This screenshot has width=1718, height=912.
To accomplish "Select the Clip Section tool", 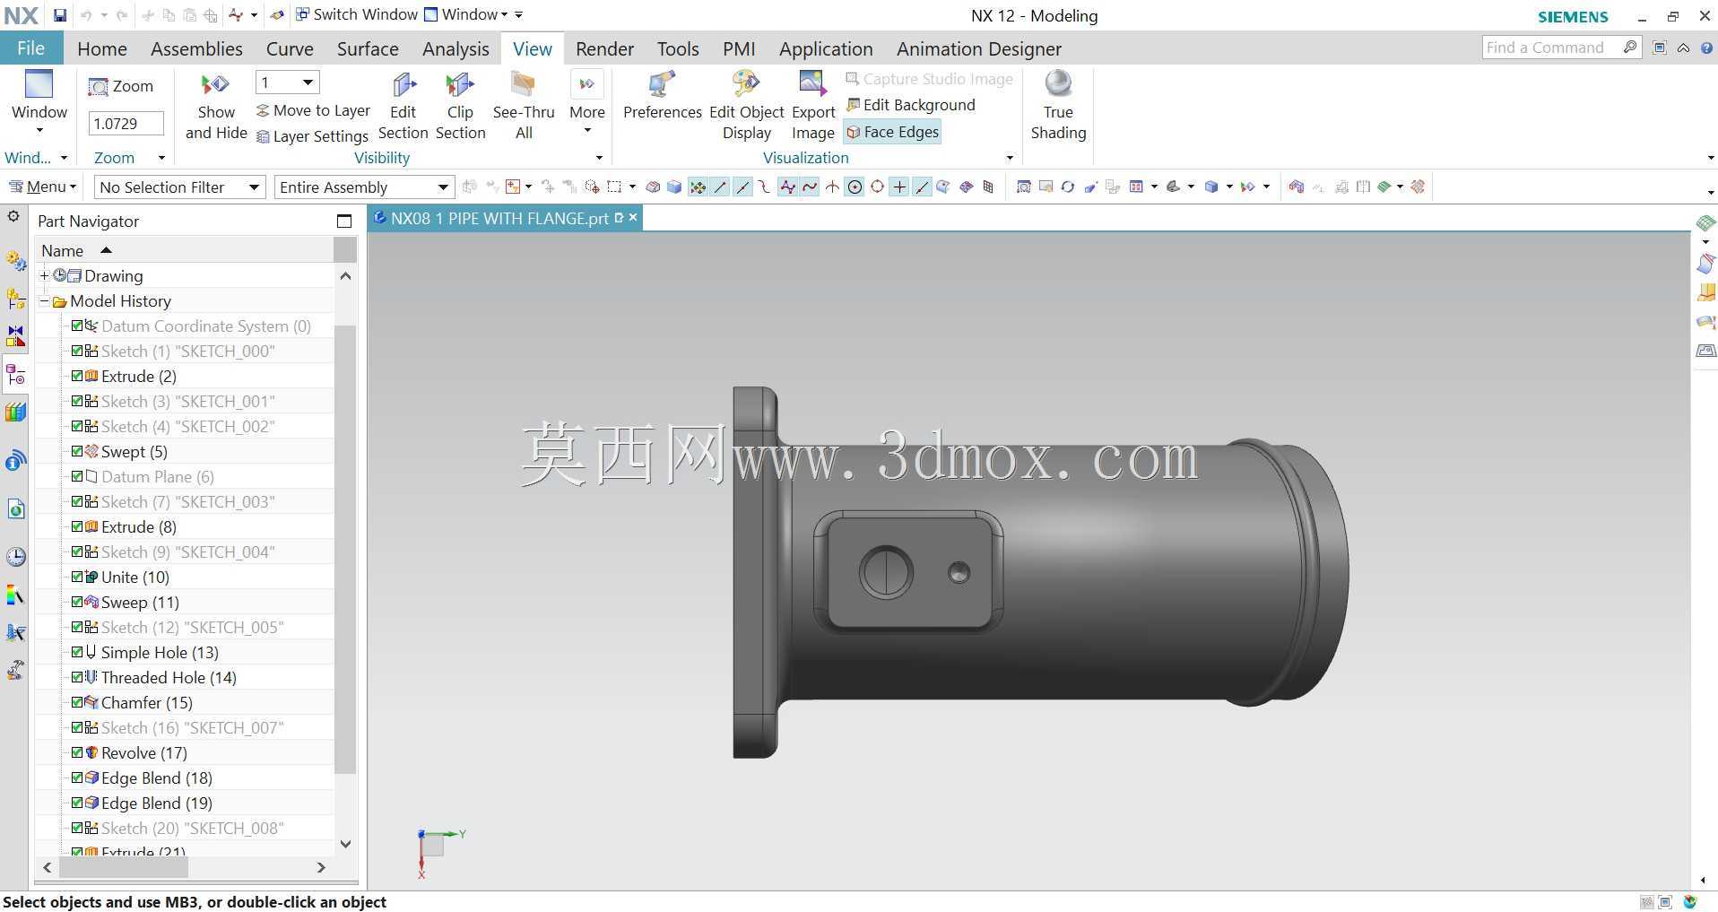I will (x=460, y=106).
